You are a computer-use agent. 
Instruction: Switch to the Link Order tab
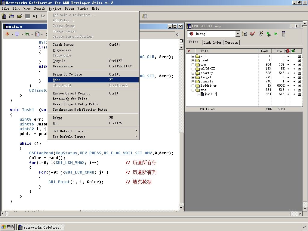click(212, 42)
